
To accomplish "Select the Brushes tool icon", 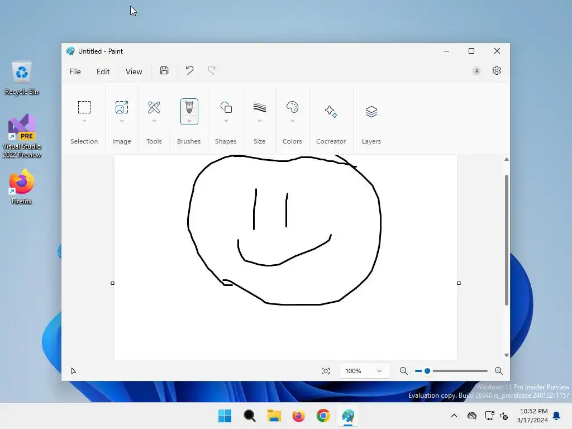I will click(x=189, y=108).
